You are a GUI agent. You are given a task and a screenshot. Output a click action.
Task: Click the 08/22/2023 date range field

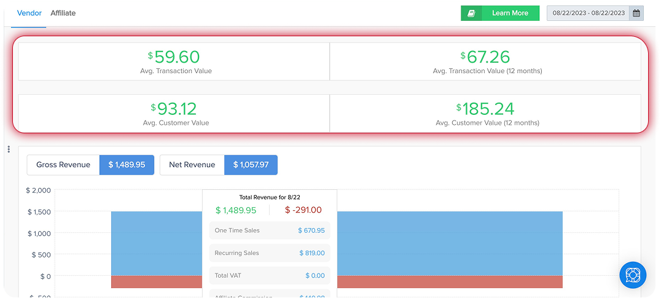pos(589,13)
